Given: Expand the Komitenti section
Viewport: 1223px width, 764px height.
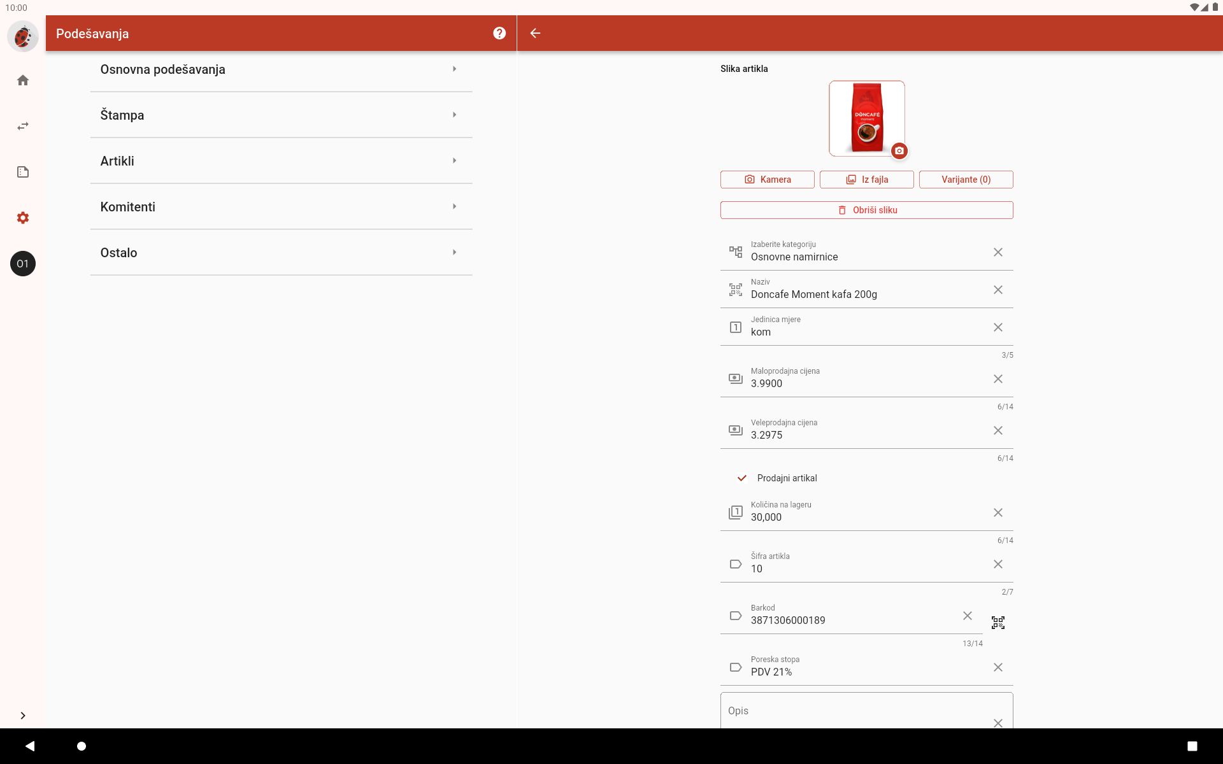Looking at the screenshot, I should coord(281,207).
